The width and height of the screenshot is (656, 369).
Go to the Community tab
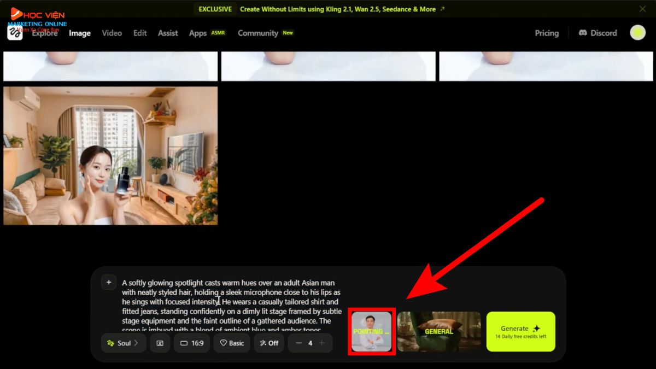258,33
